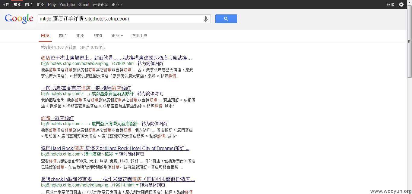412x194 pixels.
Task: Click 转为简体网页 for the 47802.html result
Action: coord(151,64)
